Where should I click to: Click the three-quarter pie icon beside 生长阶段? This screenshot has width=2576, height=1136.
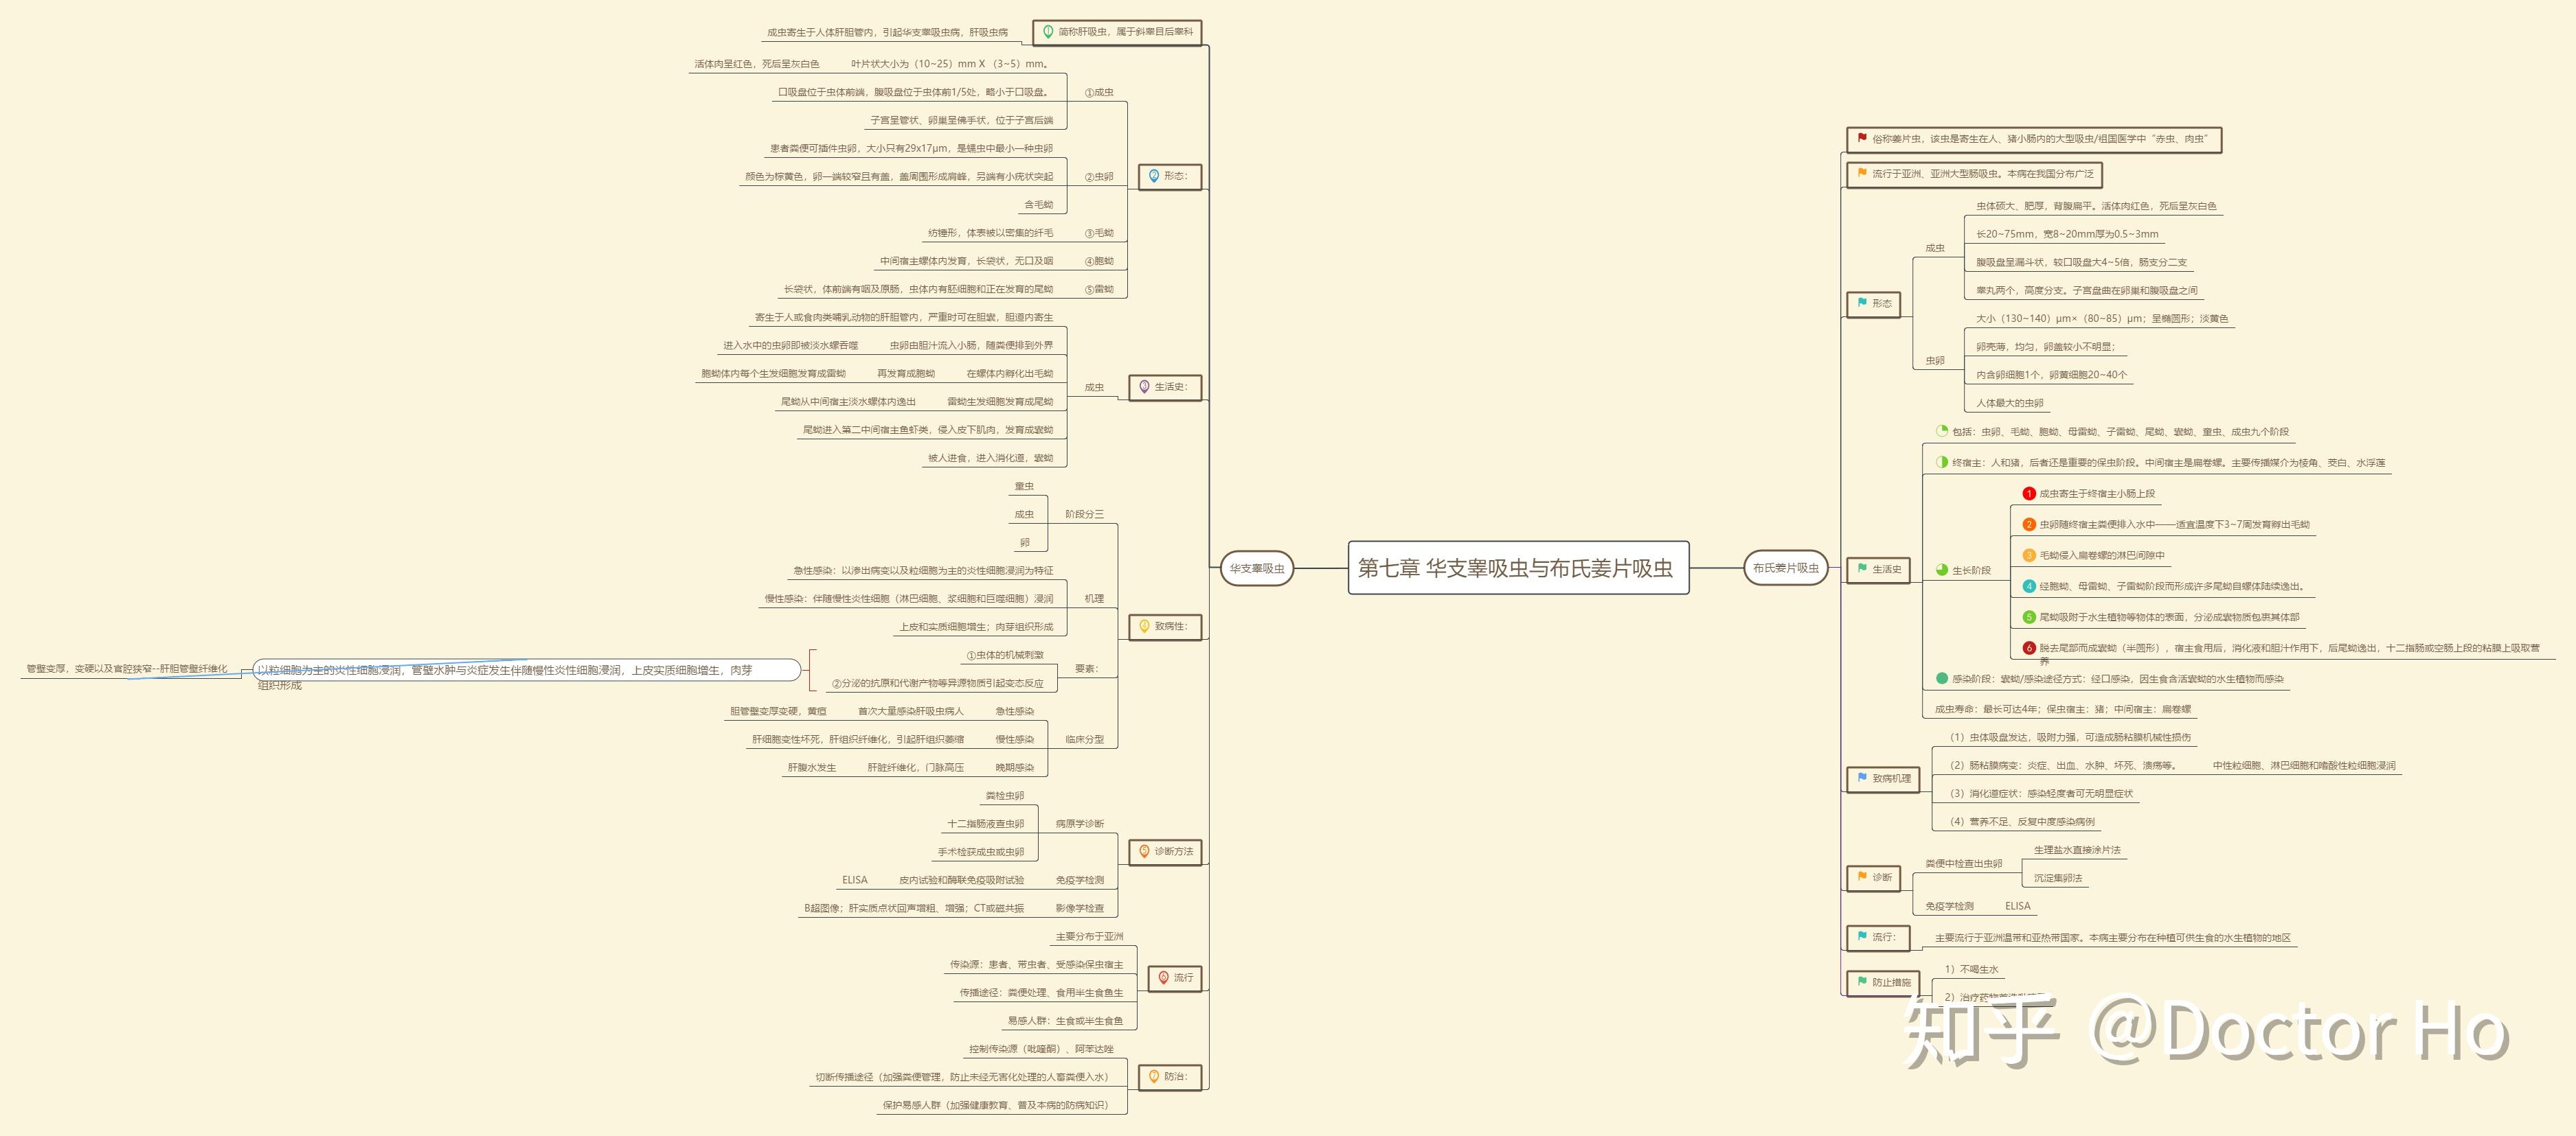click(x=1942, y=570)
